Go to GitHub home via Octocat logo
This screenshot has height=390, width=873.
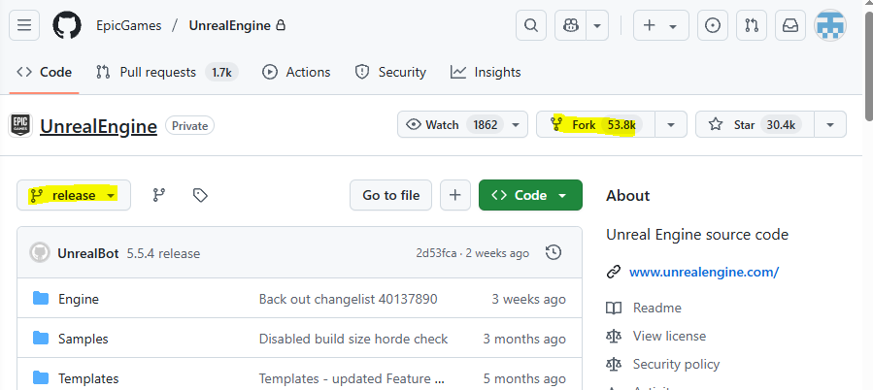(x=67, y=25)
